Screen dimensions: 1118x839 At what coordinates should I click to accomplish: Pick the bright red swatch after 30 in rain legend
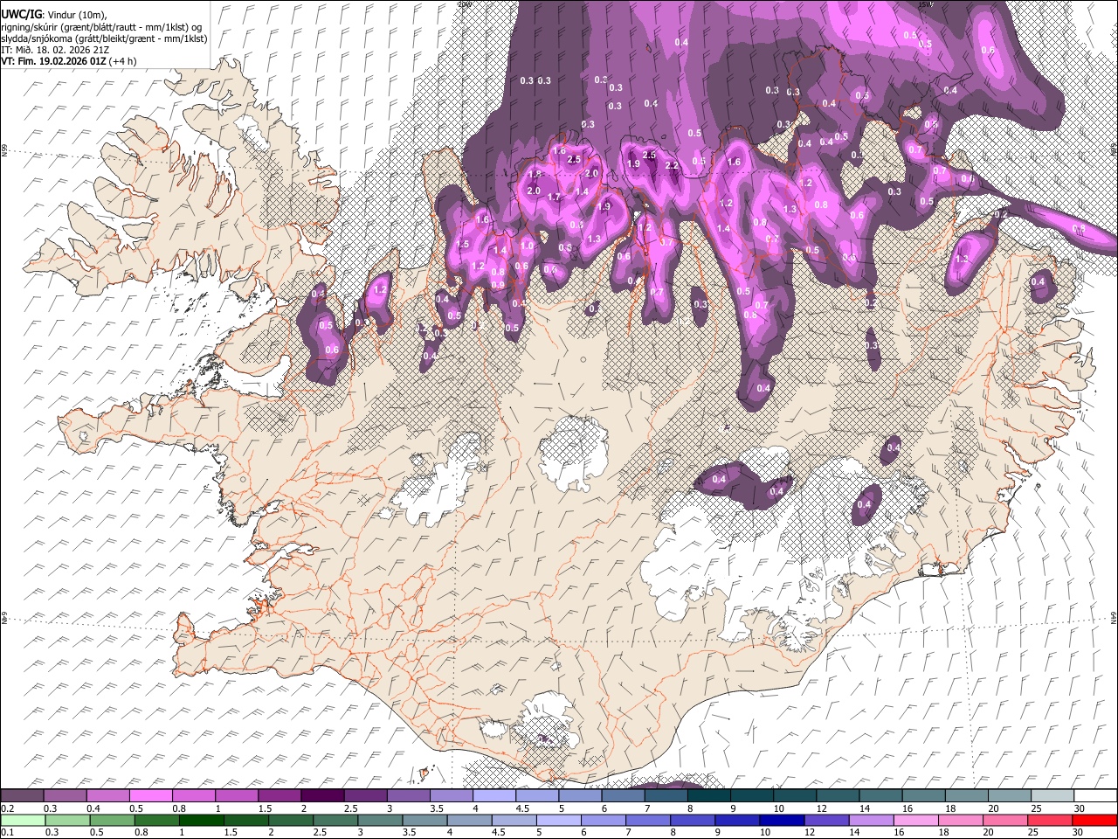pos(1094,820)
